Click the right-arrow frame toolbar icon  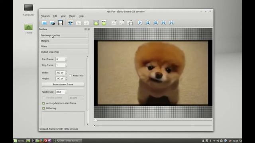point(86,23)
